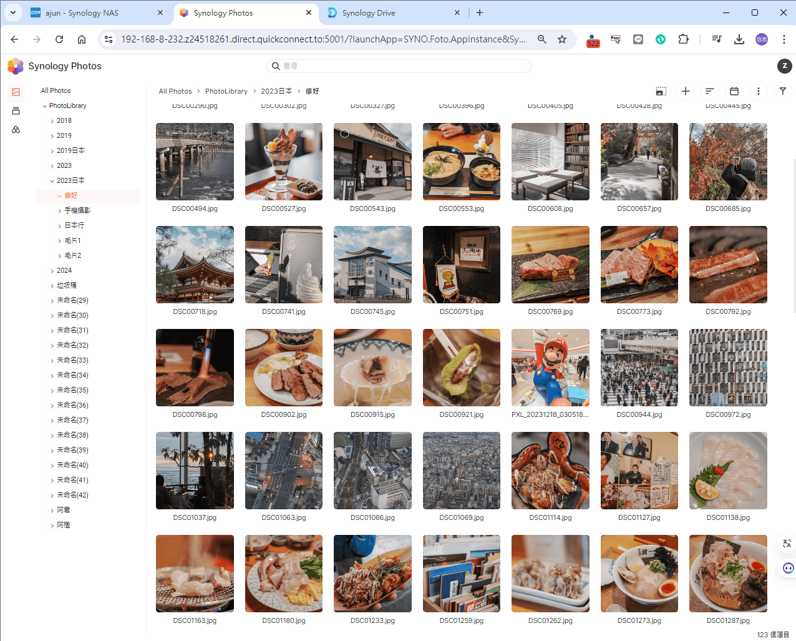This screenshot has width=796, height=641.
Task: Switch to ajun - Synology NAS tab
Action: coord(97,12)
